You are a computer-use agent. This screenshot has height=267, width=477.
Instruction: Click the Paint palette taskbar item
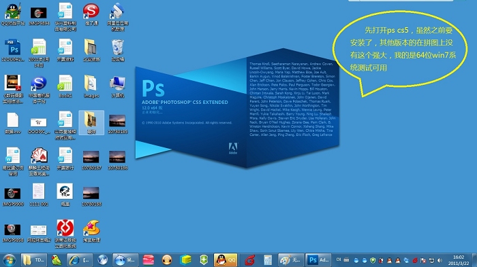tap(291, 260)
